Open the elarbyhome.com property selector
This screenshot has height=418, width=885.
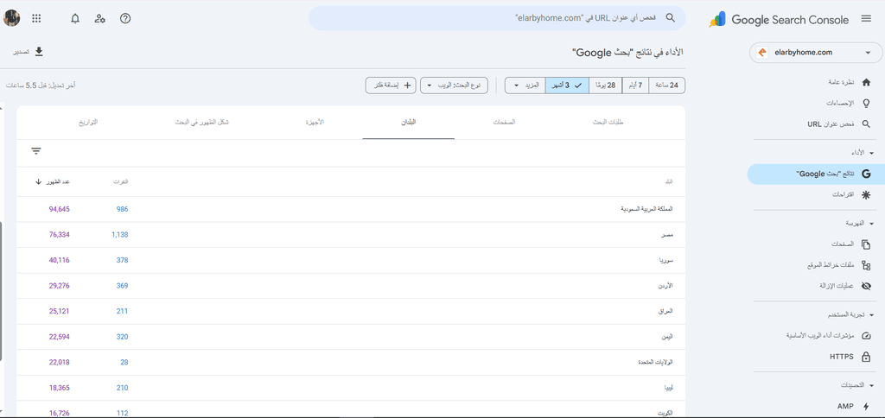pyautogui.click(x=816, y=53)
